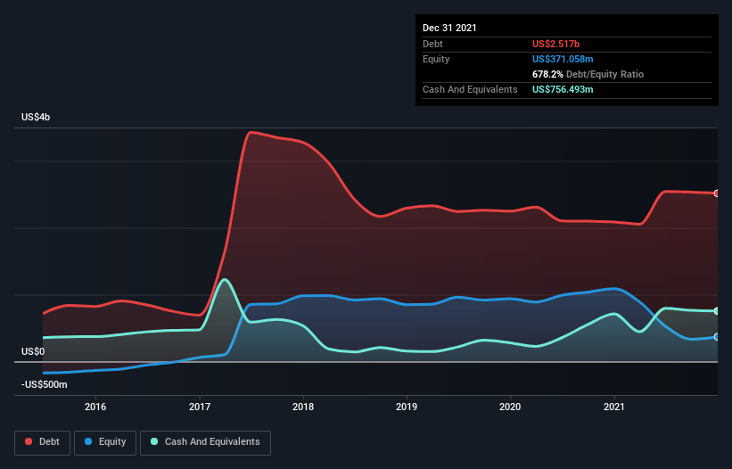732x469 pixels.
Task: Click the US$0 y-axis label
Action: pos(33,351)
